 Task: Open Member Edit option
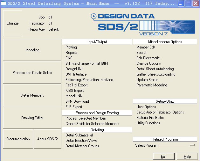(146, 47)
